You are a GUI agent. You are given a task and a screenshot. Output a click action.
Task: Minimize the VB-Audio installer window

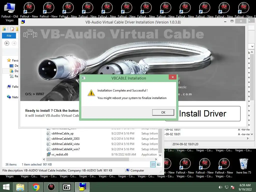[225, 21]
